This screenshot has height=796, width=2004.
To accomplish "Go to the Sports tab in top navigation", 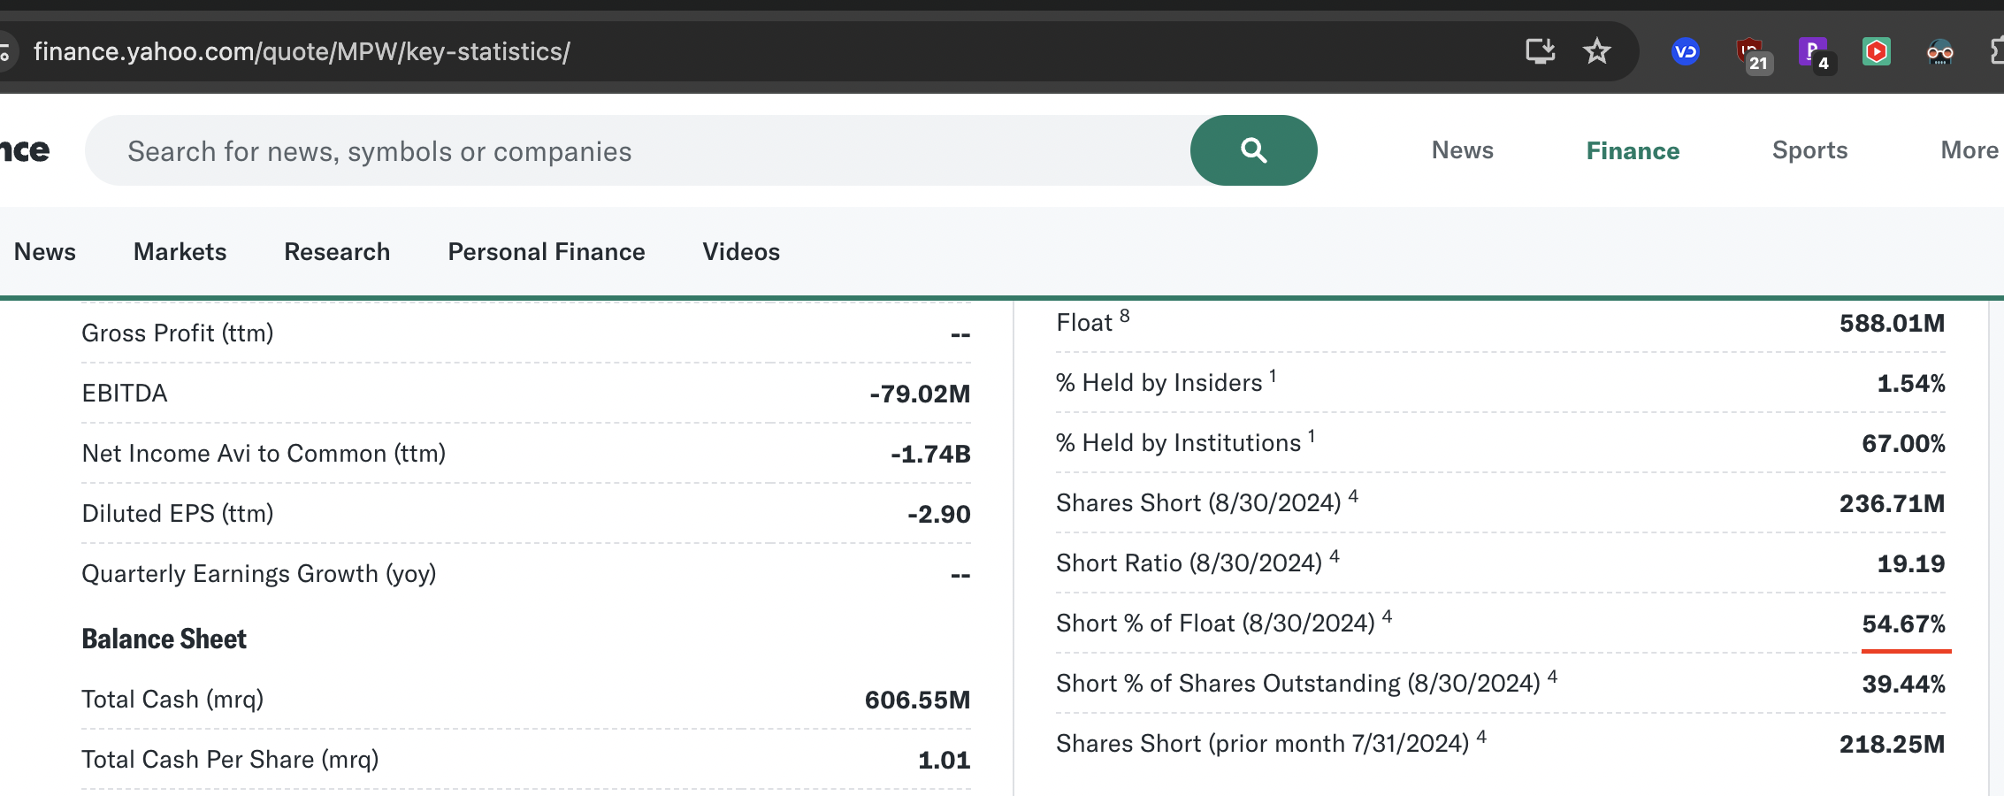I will tap(1809, 150).
